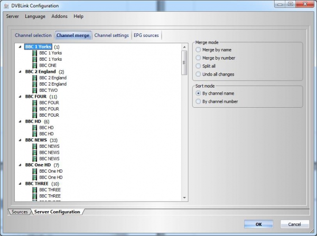The image size is (317, 236).
Task: Click the scroll down arrow of channel list
Action: (184, 197)
